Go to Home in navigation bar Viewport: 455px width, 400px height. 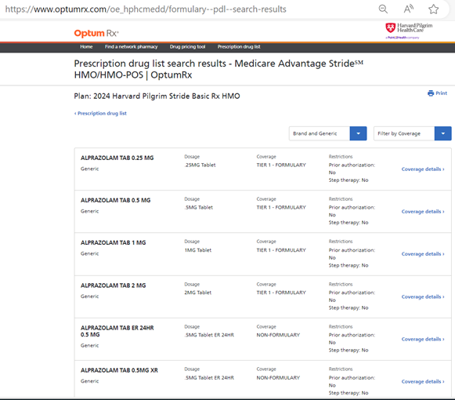(86, 47)
